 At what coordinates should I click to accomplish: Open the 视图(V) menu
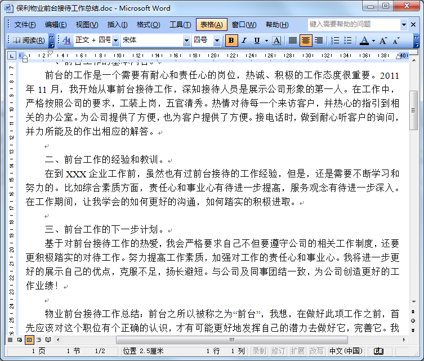coord(87,25)
